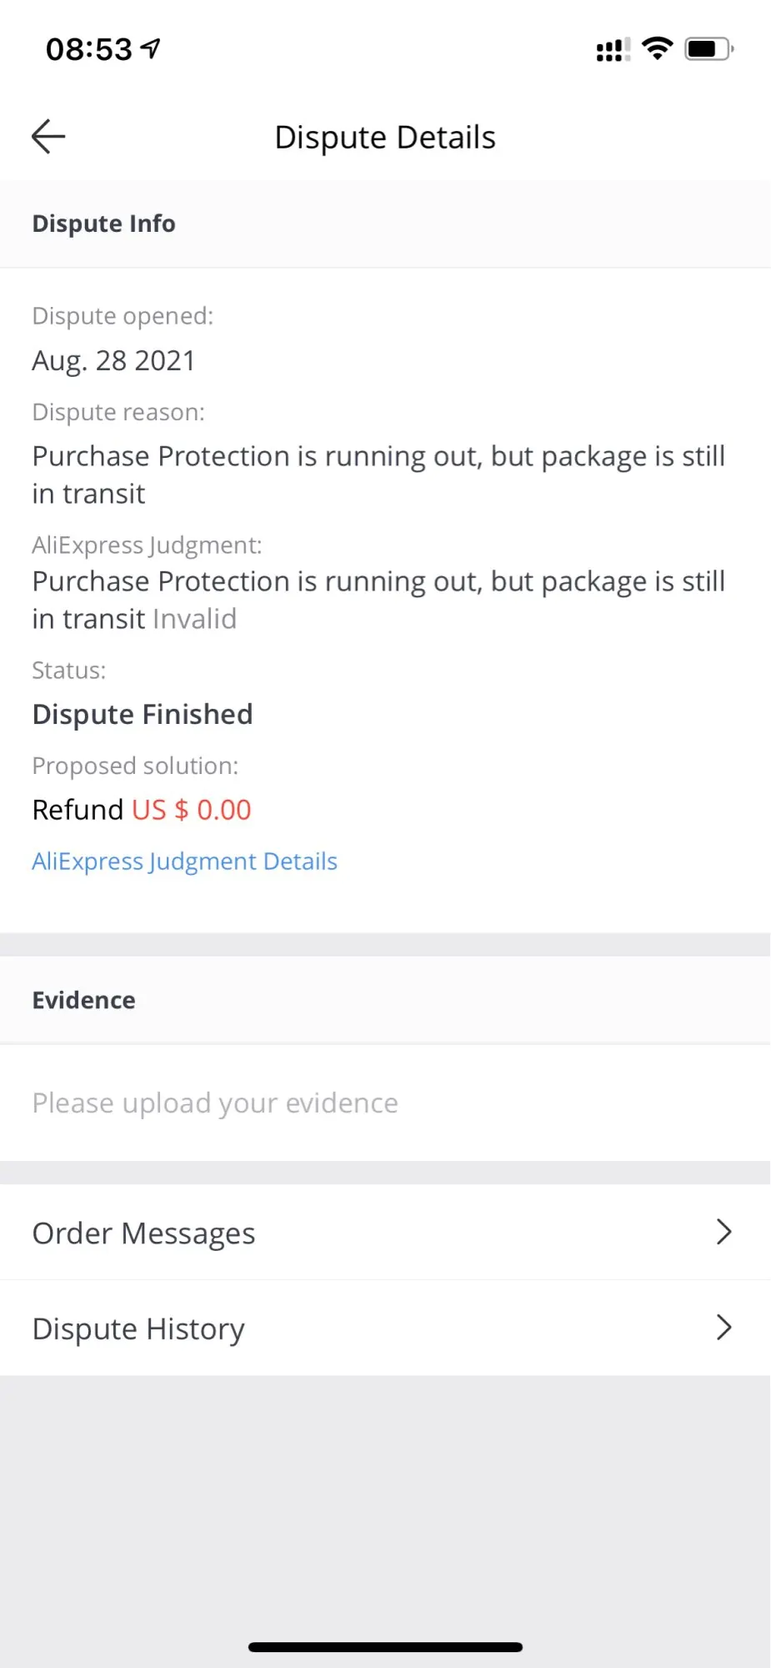Open the Order Messages row

(x=143, y=1233)
